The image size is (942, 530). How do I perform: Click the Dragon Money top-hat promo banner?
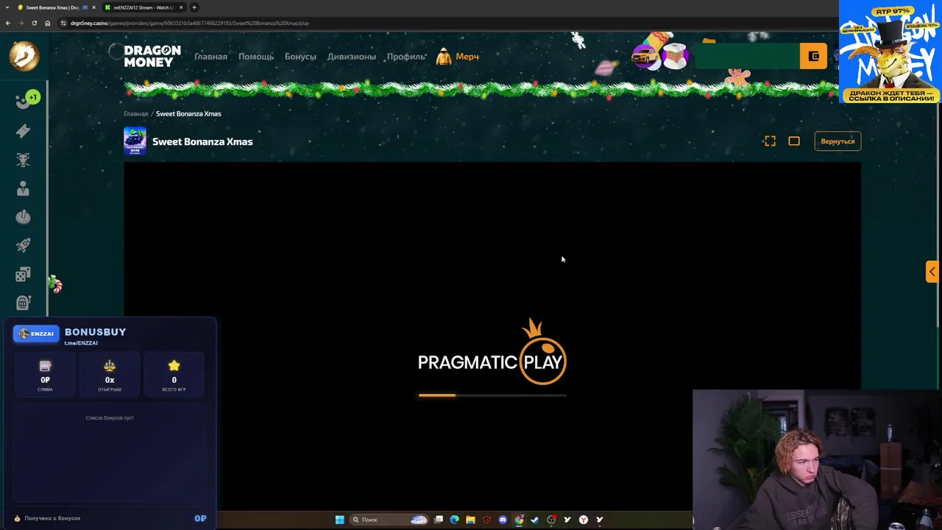coord(890,52)
